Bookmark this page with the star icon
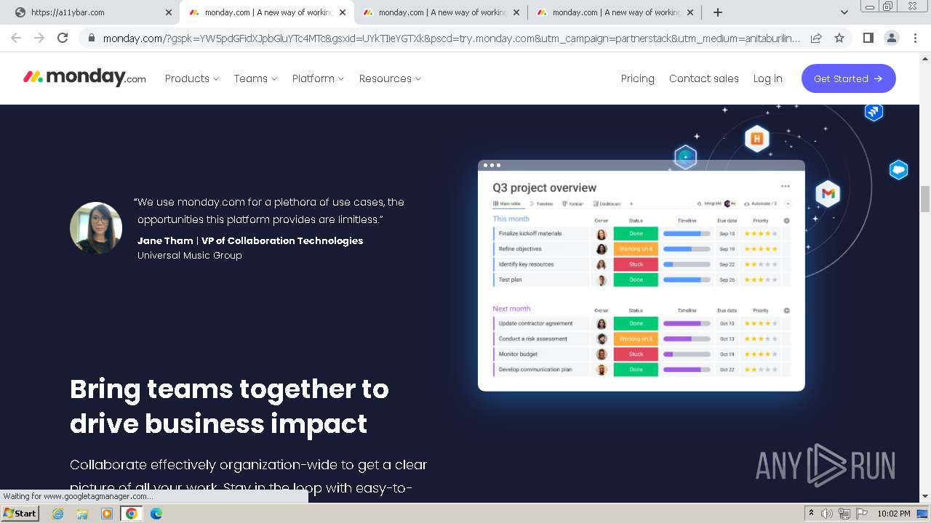 coord(839,38)
